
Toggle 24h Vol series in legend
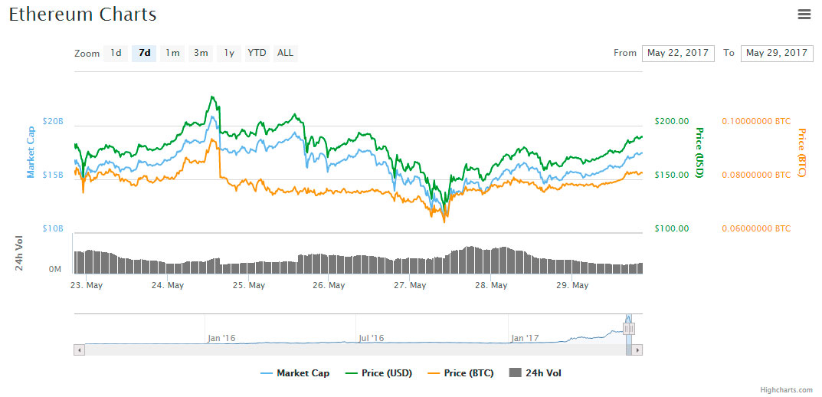[535, 373]
